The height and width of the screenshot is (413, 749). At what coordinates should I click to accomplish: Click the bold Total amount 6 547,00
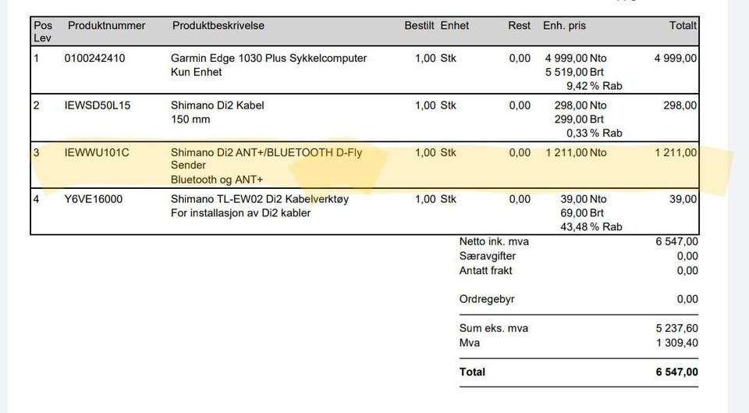[677, 372]
